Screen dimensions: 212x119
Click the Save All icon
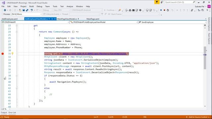click(27, 10)
